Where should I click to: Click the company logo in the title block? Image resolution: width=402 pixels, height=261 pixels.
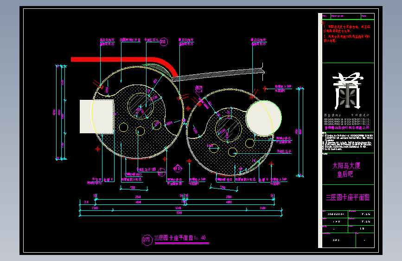coord(348,91)
